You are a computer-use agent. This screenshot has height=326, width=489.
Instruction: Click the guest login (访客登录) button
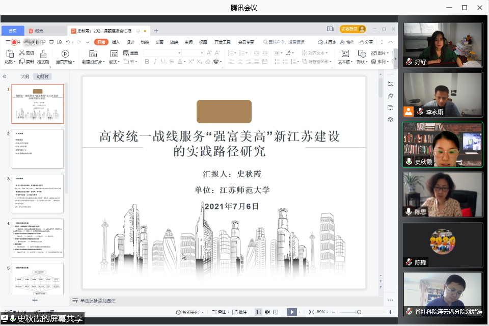point(353,29)
